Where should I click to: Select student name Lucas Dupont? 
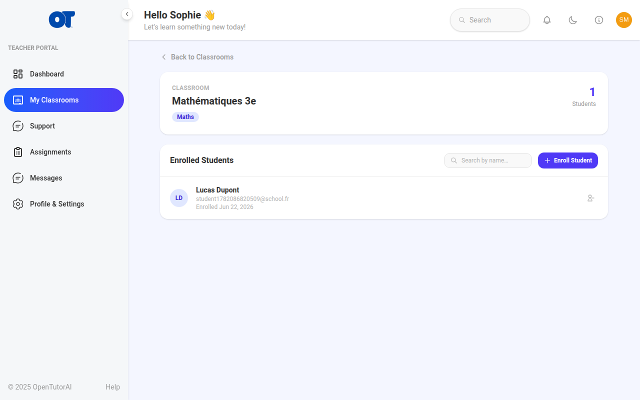point(217,190)
